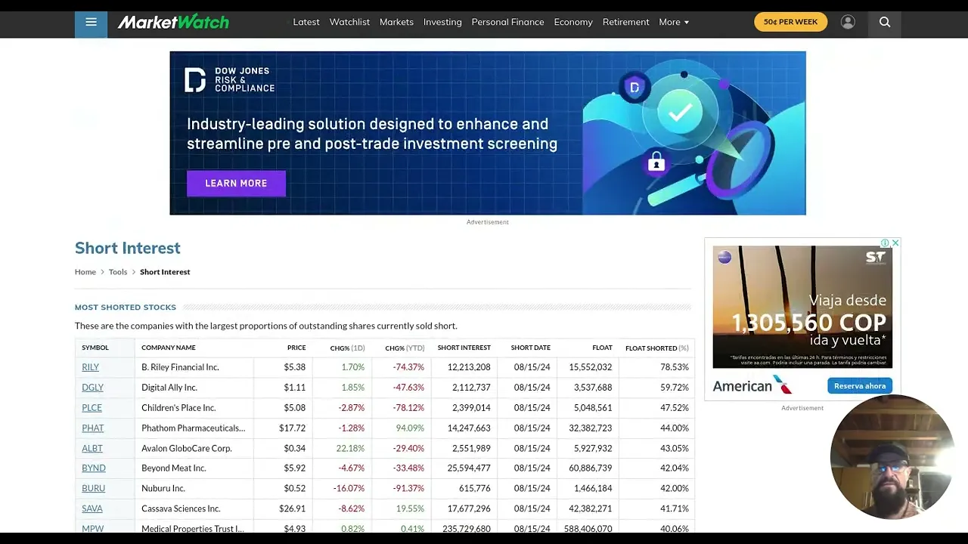Click the Short Interest page heading
Image resolution: width=968 pixels, height=544 pixels.
pos(128,248)
